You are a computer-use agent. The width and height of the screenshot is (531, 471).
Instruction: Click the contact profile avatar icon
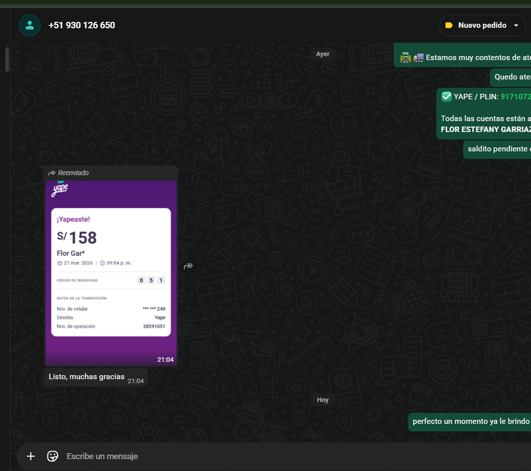click(30, 25)
